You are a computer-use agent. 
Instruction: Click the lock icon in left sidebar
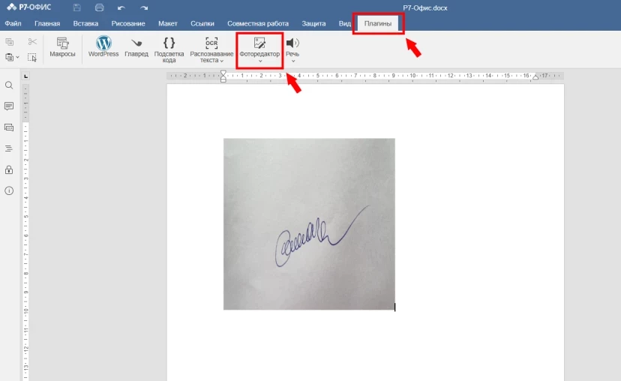[9, 169]
